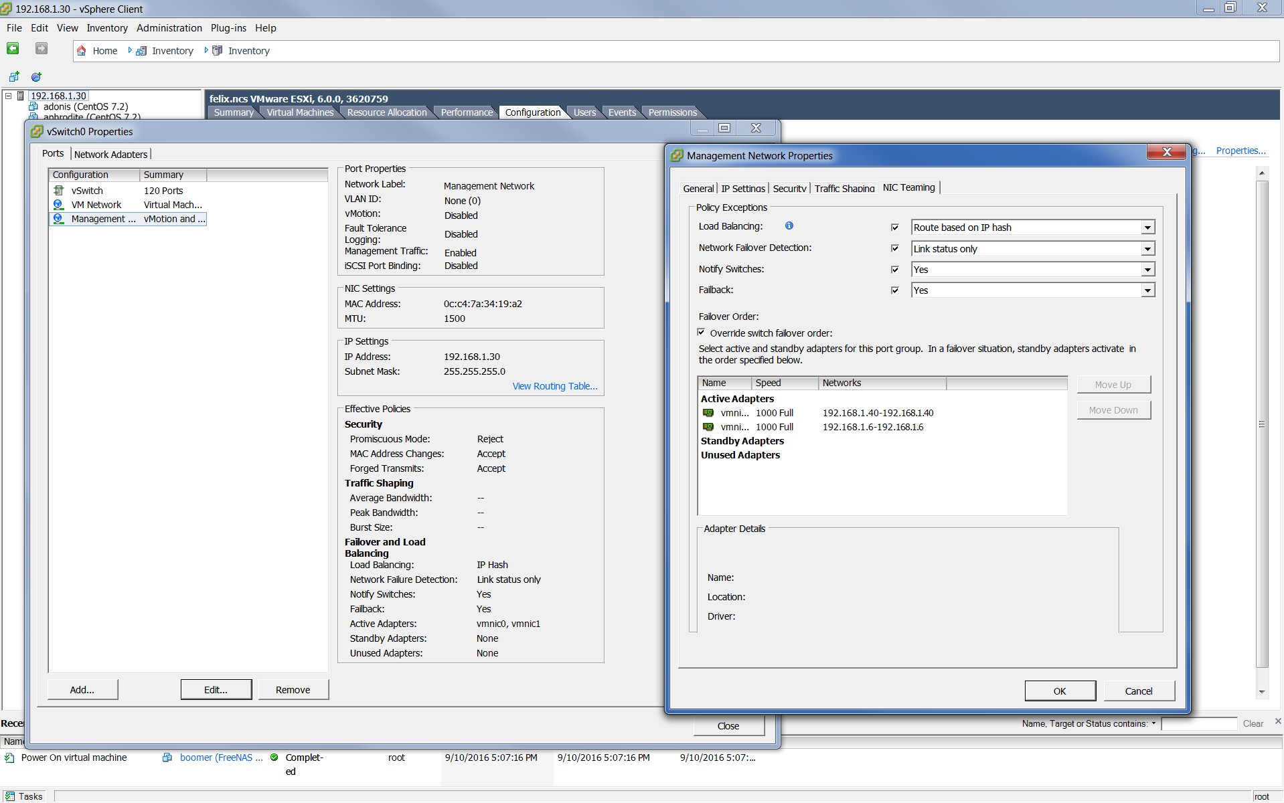
Task: Click the gray forward navigation arrow
Action: pos(42,49)
